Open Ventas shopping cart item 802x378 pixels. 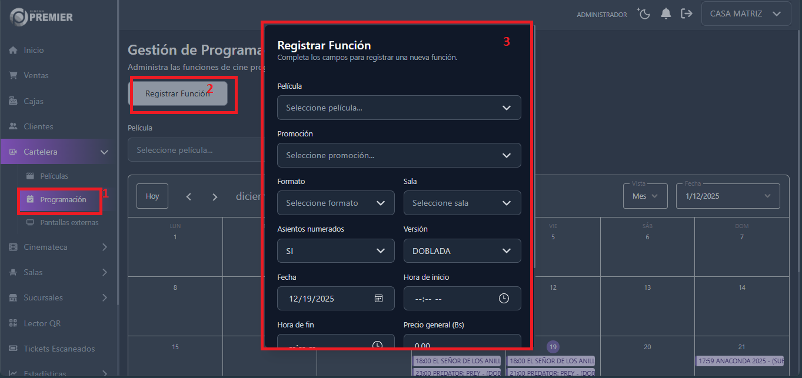(x=36, y=75)
